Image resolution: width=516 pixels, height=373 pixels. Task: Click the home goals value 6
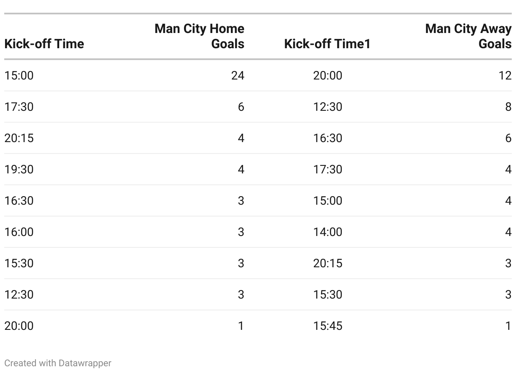tap(241, 107)
